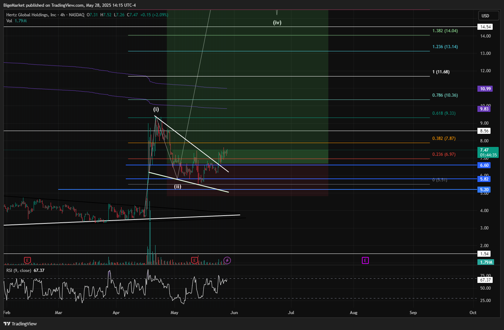Click the Aug label on the time axis
Viewport: 504px width, 330px height.
(353, 313)
